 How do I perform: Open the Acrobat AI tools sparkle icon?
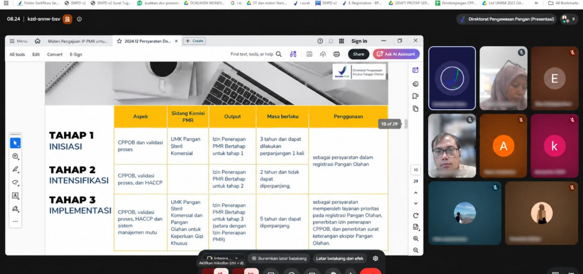tap(293, 54)
